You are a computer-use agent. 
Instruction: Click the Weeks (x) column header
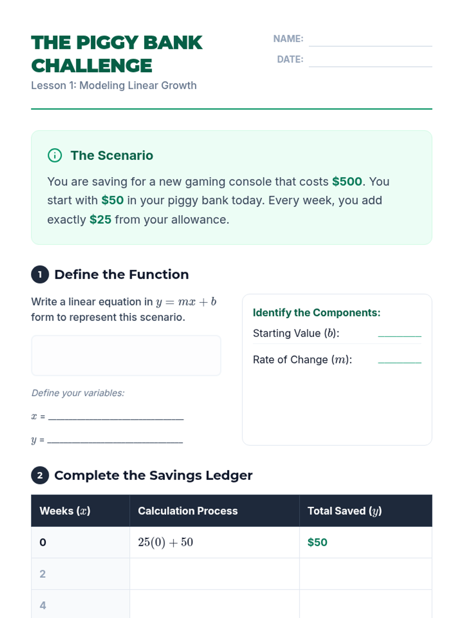pos(65,511)
